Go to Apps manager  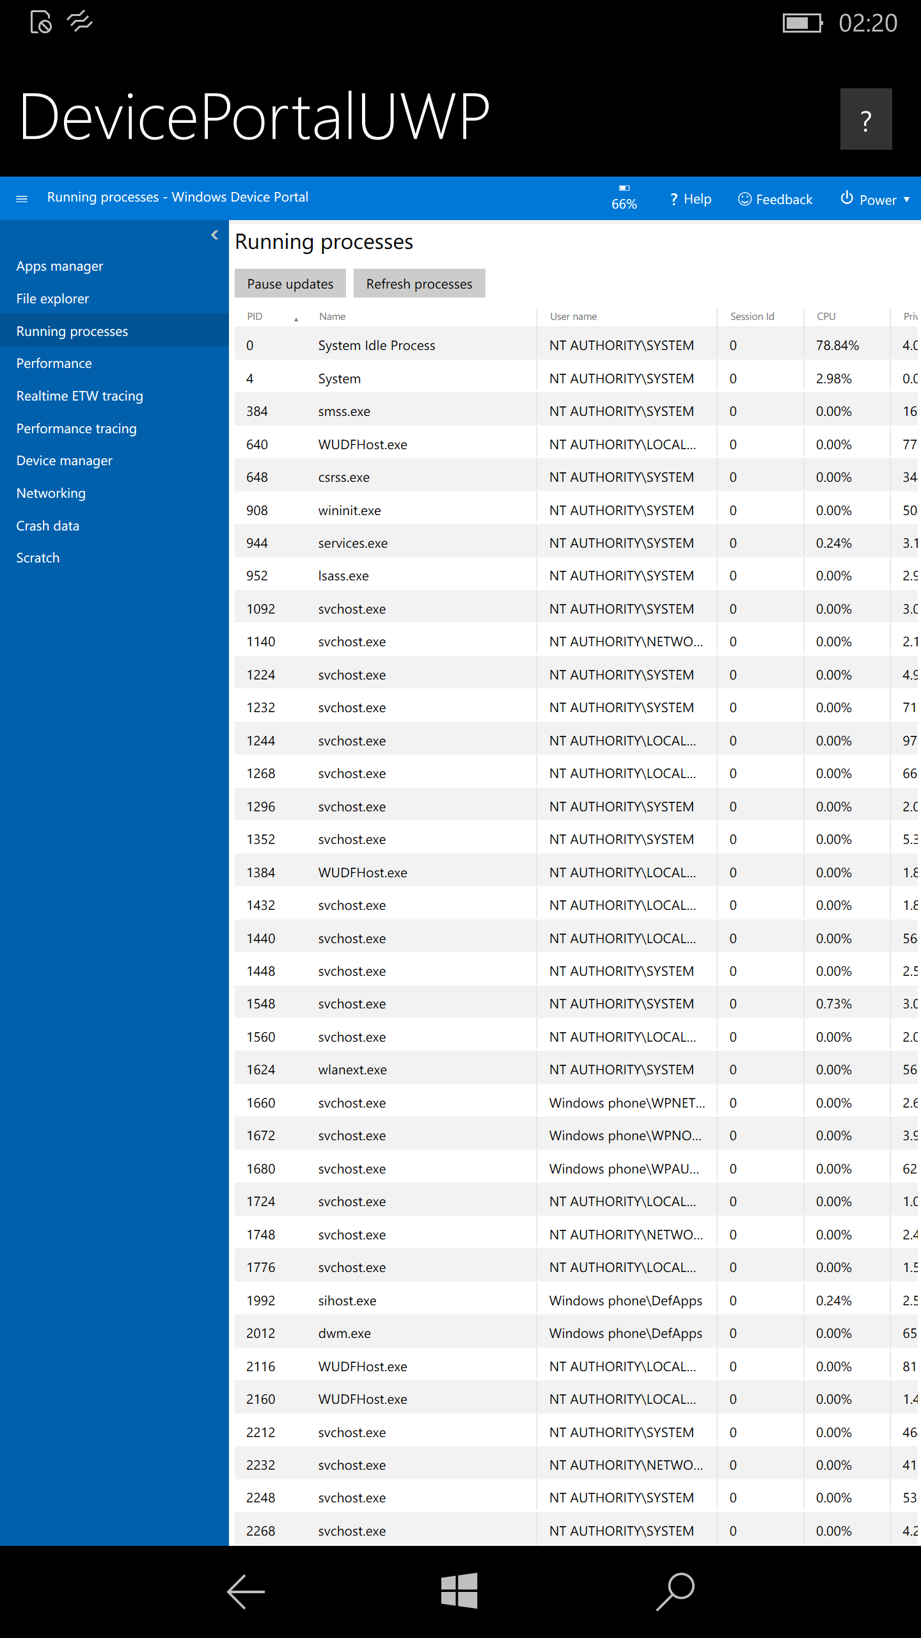114,266
